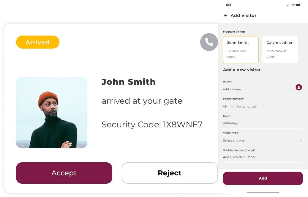308x197 pixels.
Task: Tap the cellular signal icon
Action: click(x=288, y=5)
